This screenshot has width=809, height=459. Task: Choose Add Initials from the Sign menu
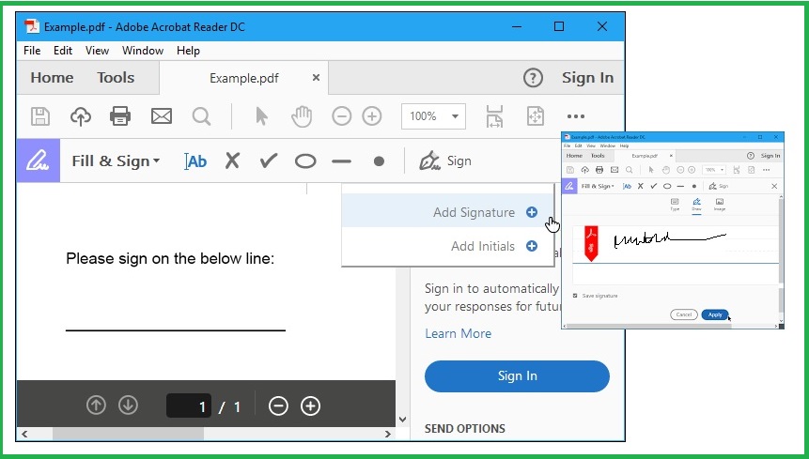(448, 246)
